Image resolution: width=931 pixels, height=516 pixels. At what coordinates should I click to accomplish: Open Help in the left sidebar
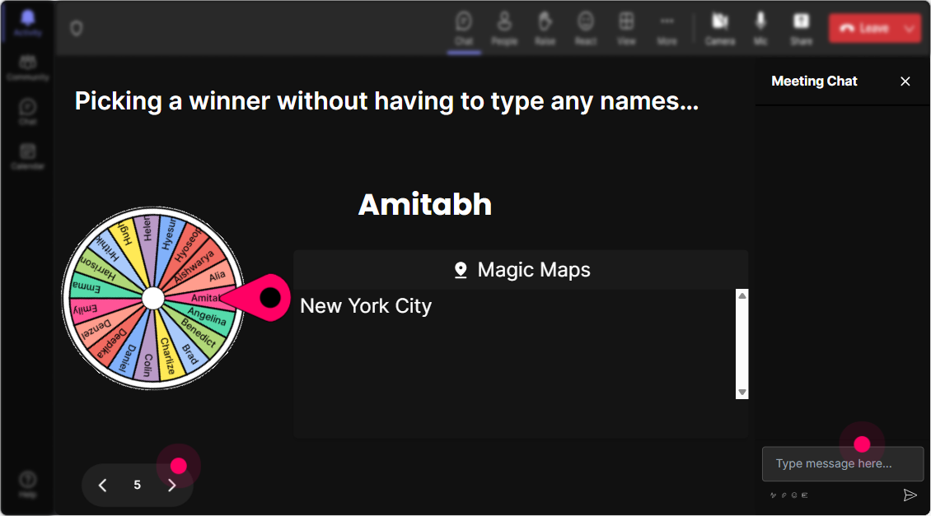tap(27, 484)
